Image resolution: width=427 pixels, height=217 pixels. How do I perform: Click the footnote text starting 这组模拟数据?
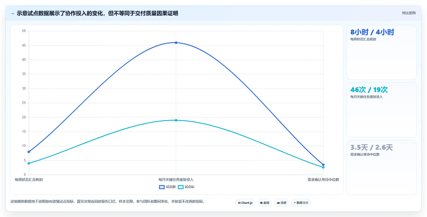point(108,201)
